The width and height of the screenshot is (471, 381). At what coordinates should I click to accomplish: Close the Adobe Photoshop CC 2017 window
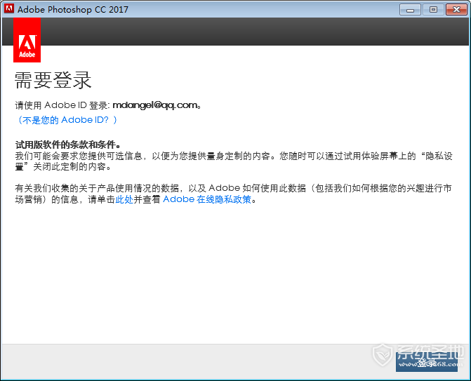456,10
